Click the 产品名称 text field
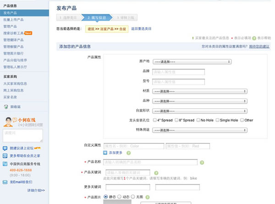Screen dimensions: 275x204 [x=150, y=162]
